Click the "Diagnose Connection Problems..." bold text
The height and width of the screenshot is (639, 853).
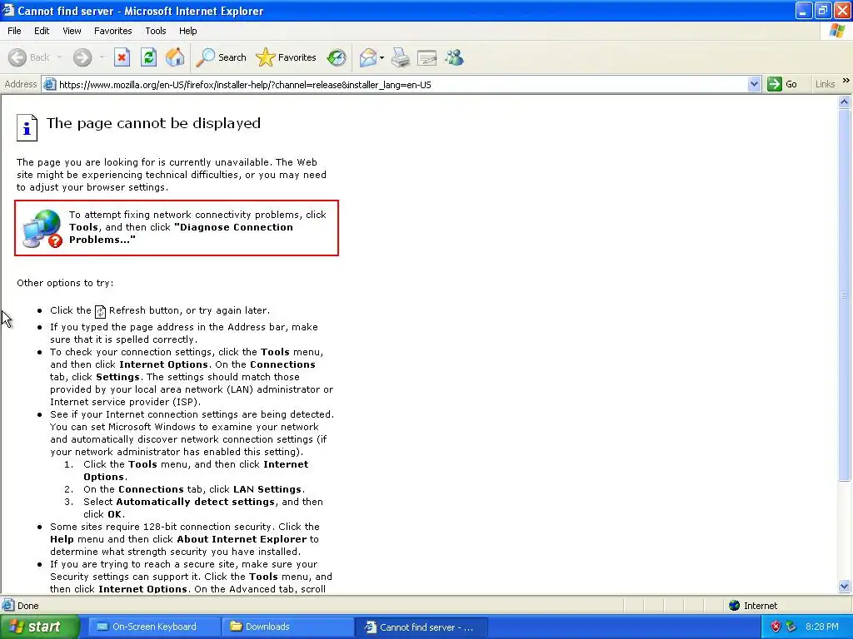tap(181, 233)
